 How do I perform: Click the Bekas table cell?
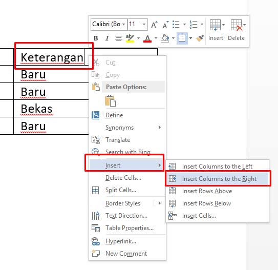coord(51,109)
